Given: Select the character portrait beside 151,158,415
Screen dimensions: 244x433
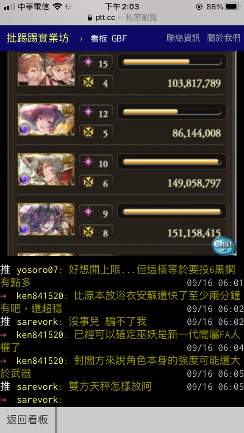Looking at the screenshot, I should pyautogui.click(x=46, y=219).
